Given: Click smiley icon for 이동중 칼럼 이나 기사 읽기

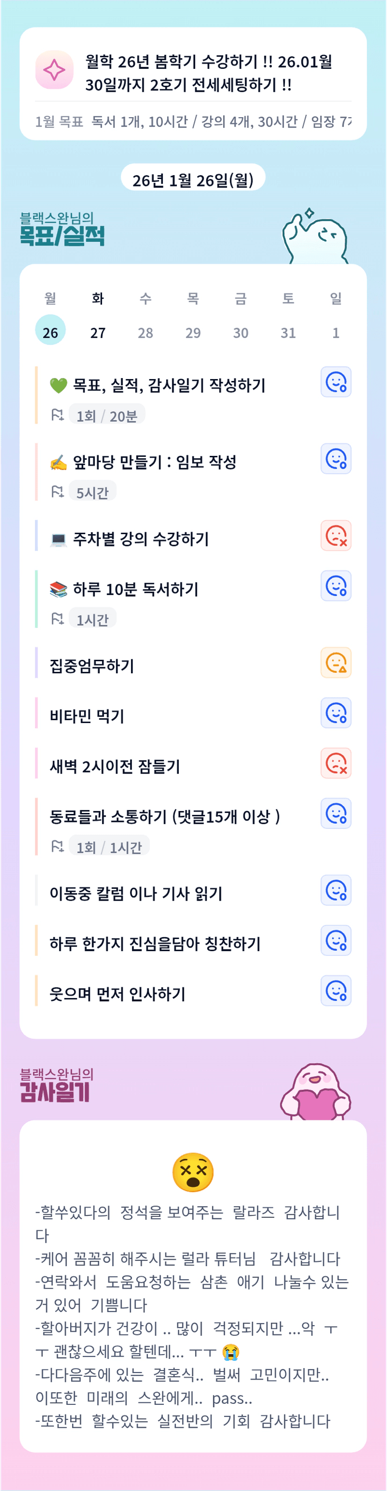Looking at the screenshot, I should pyautogui.click(x=336, y=890).
